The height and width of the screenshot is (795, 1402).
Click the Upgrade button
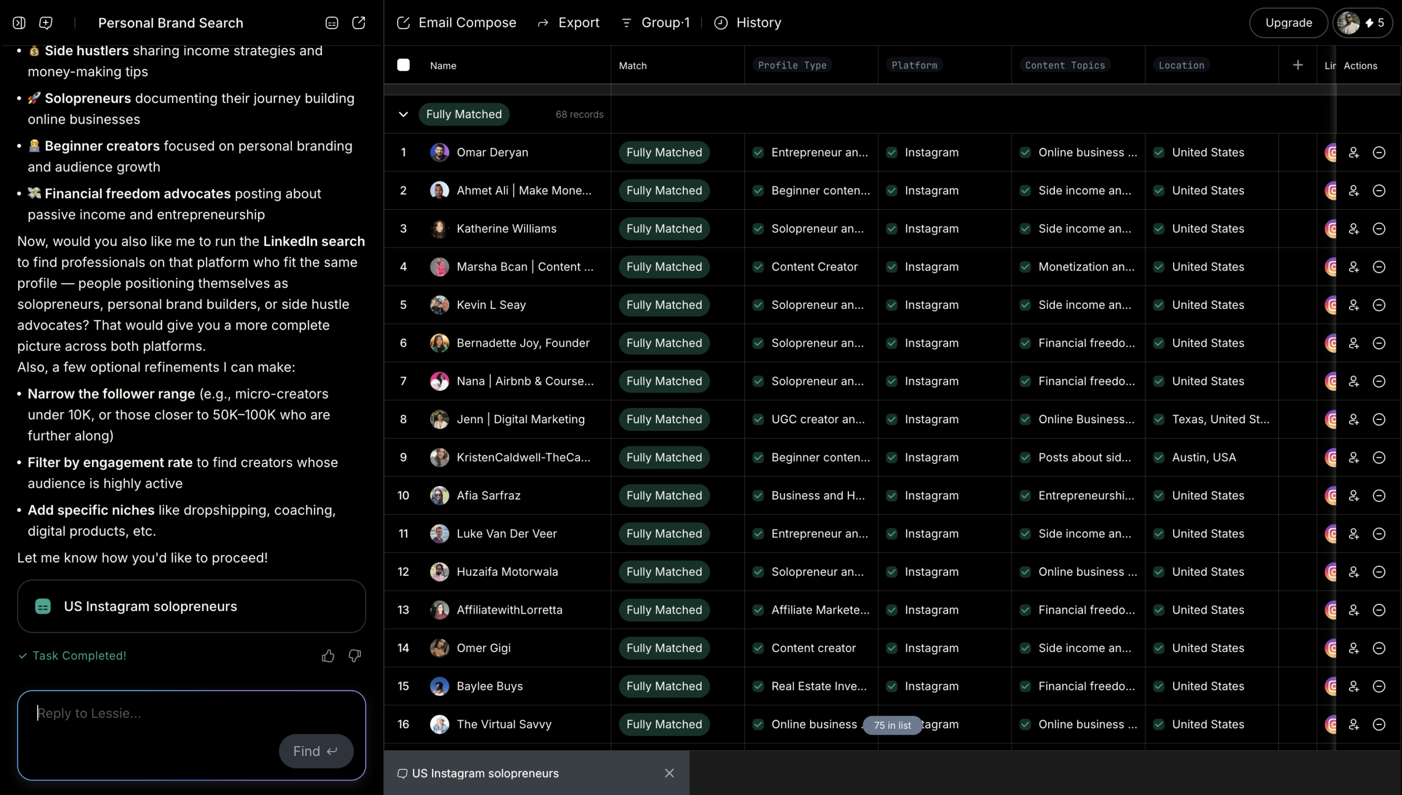click(x=1288, y=23)
